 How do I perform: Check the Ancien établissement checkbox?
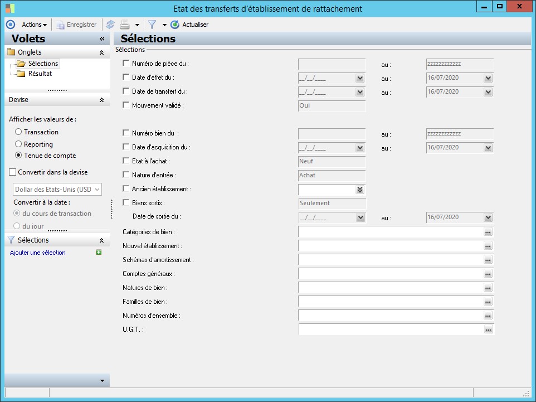point(126,188)
